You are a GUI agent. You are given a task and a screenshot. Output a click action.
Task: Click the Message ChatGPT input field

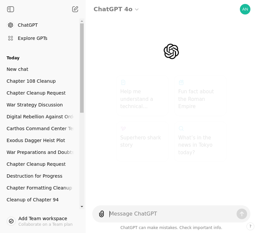click(172, 214)
